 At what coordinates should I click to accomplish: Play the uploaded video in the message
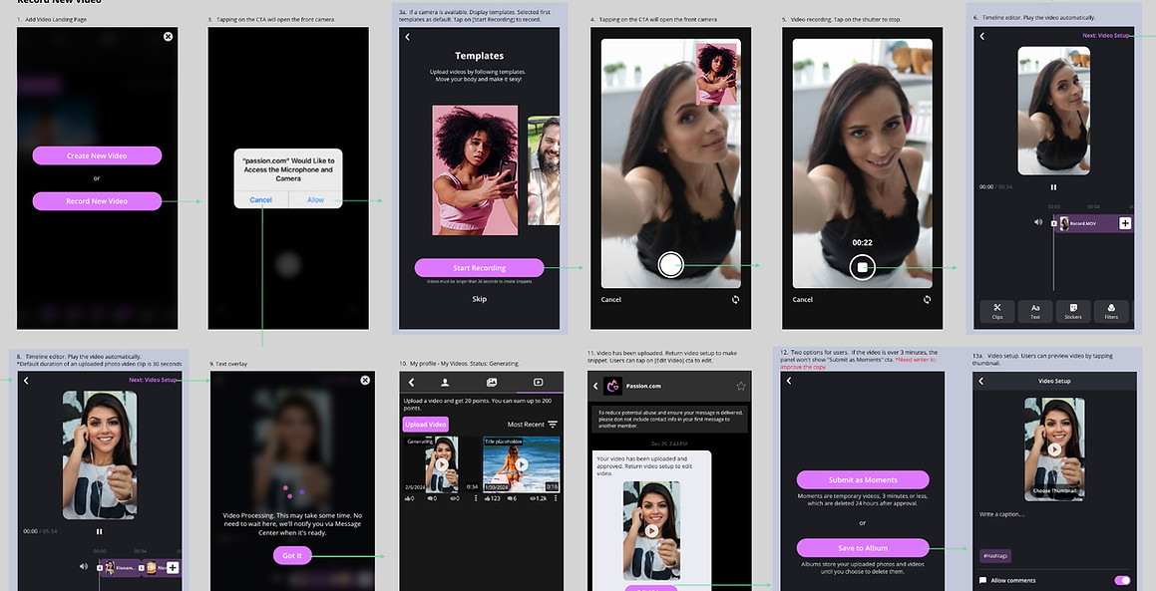click(x=651, y=530)
